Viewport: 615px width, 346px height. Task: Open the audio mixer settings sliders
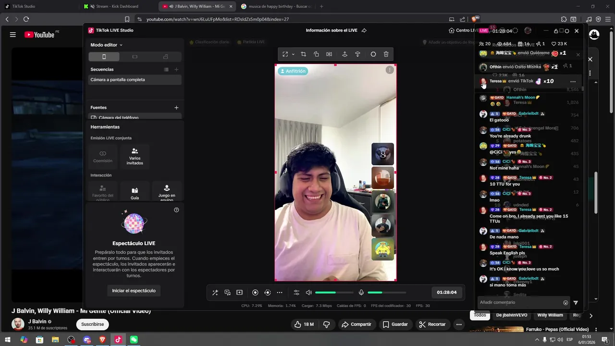coord(296,292)
